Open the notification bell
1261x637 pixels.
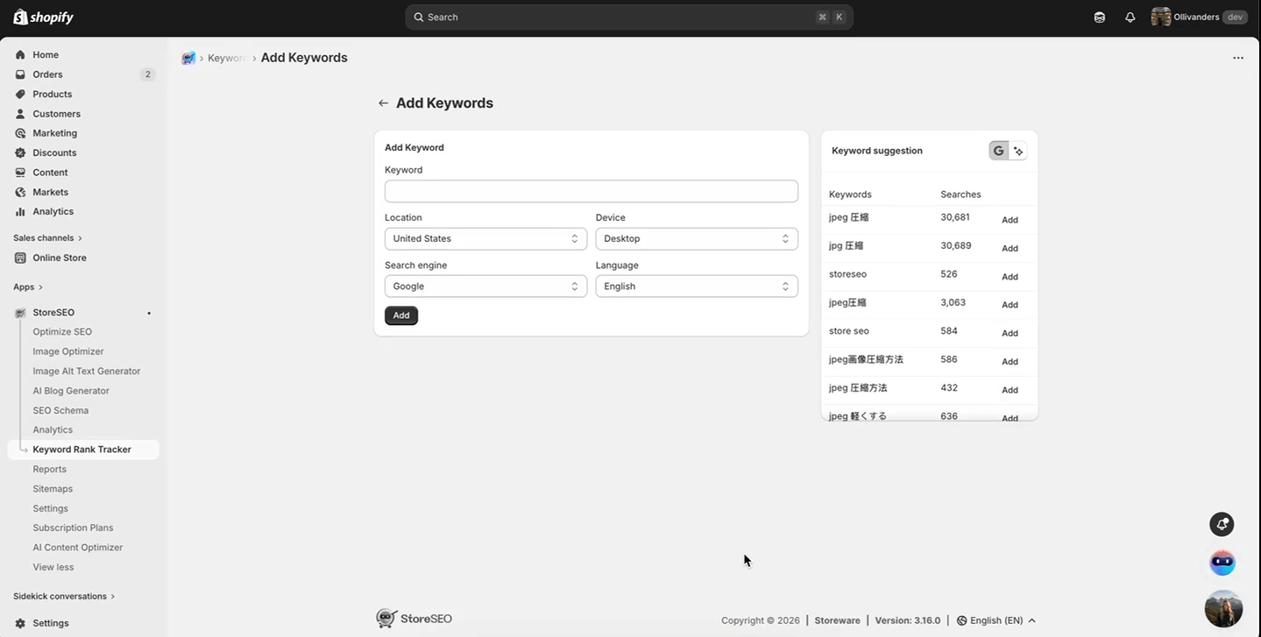[1130, 17]
